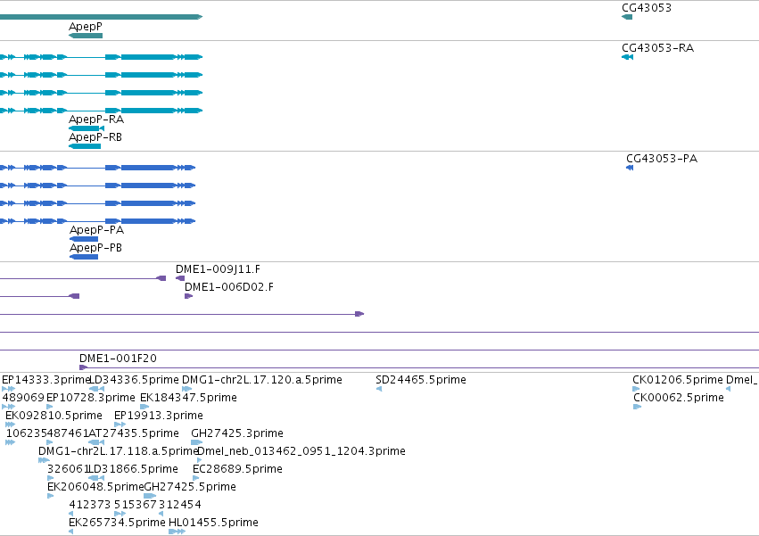Select the 412373 feature label

pos(89,505)
